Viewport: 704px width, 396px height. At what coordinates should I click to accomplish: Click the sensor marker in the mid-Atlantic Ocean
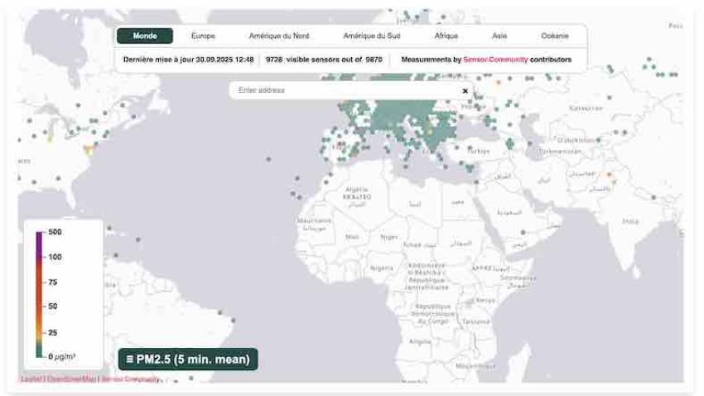click(268, 158)
